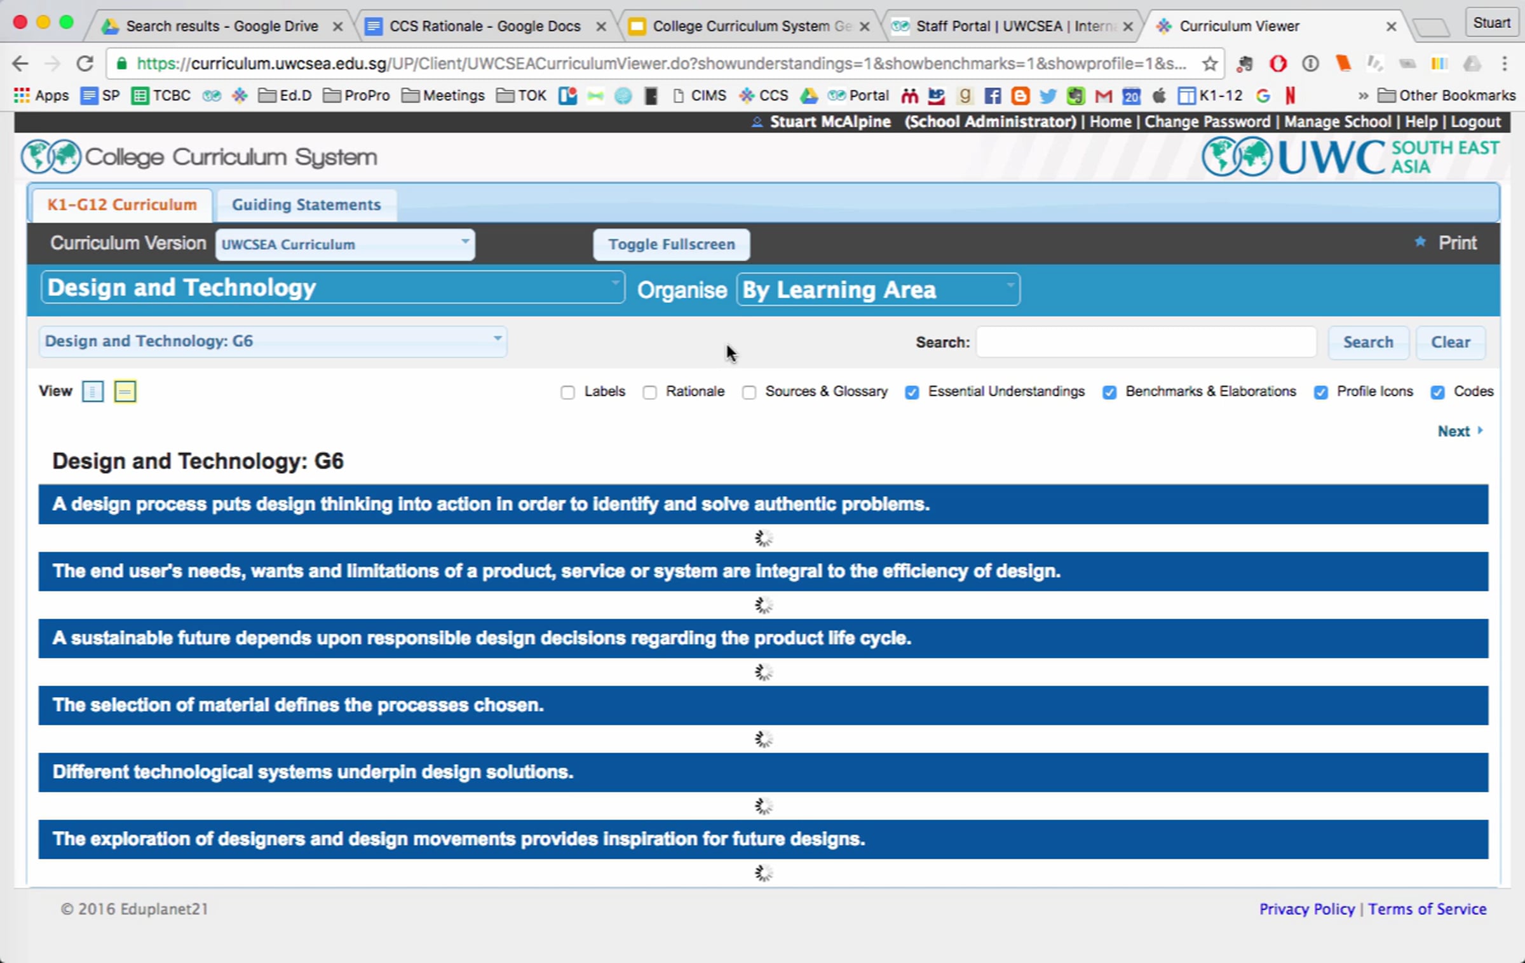The height and width of the screenshot is (963, 1525).
Task: Disable the Profile Icons checkbox
Action: [1320, 393]
